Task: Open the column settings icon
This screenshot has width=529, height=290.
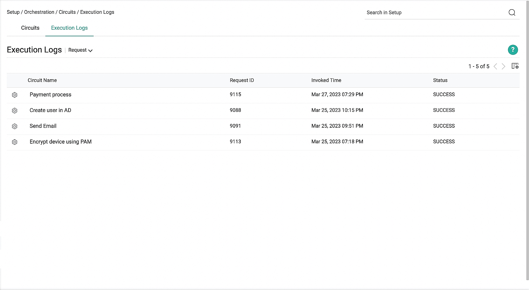Action: point(515,66)
